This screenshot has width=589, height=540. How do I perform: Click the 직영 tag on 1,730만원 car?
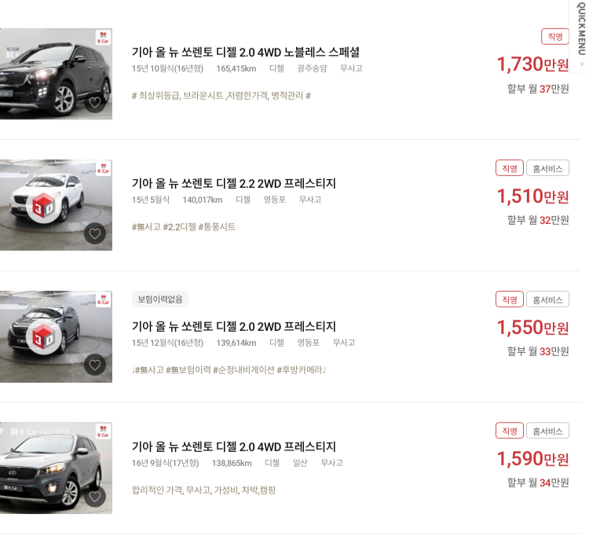point(555,36)
